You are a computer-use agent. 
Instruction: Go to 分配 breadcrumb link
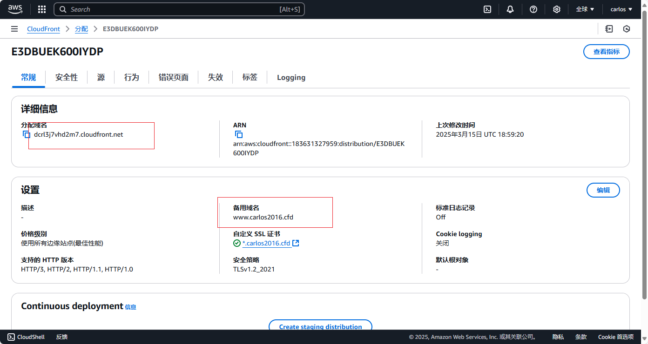[81, 29]
